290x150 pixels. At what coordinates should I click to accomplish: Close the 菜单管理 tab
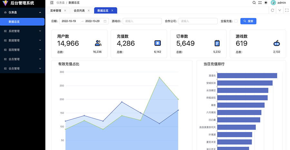pos(65,11)
